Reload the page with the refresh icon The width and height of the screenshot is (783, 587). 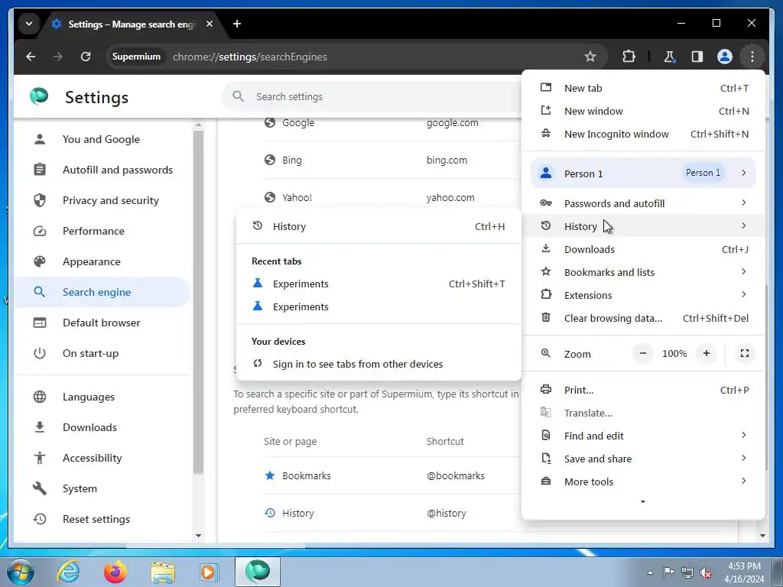coord(86,57)
